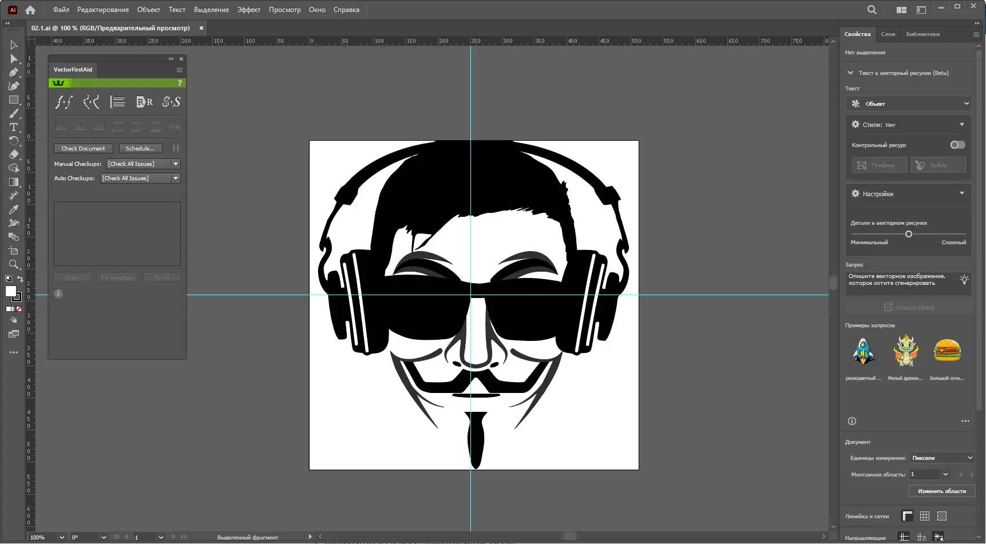This screenshot has width=986, height=544.
Task: Toggle show guides button
Action: click(904, 537)
